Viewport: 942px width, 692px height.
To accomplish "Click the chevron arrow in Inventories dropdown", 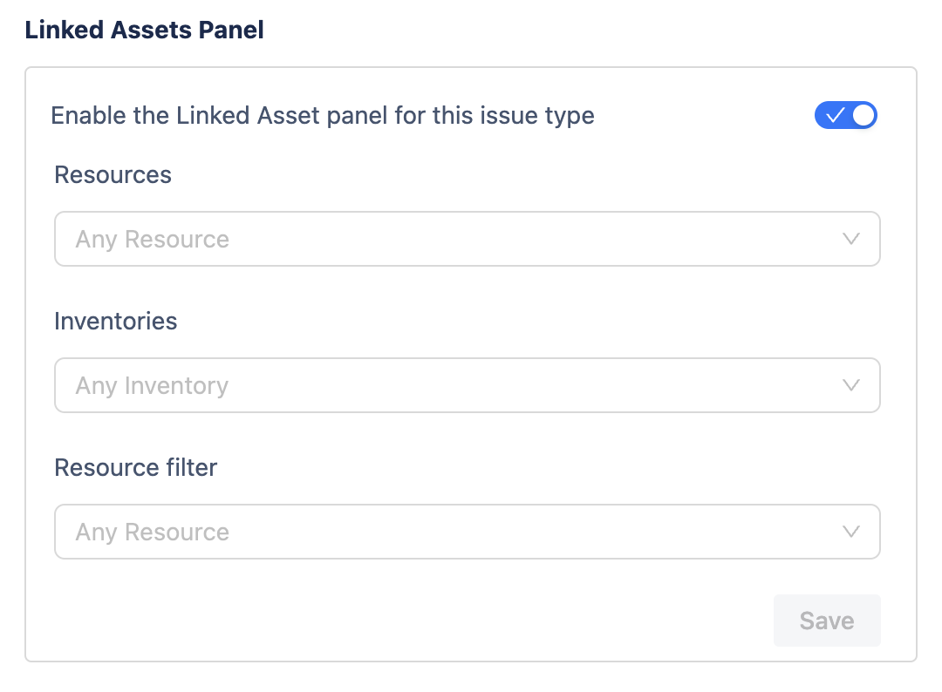I will [x=852, y=385].
